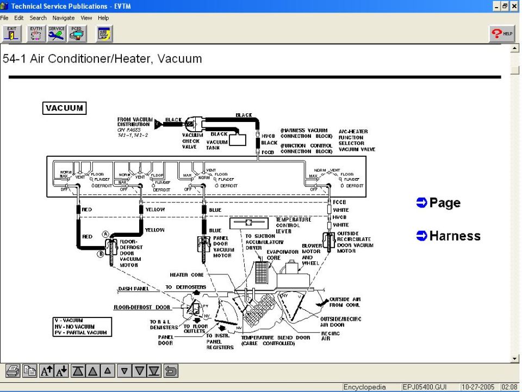The image size is (522, 392).
Task: Click the EXIT door toolbar icon
Action: tap(11, 34)
